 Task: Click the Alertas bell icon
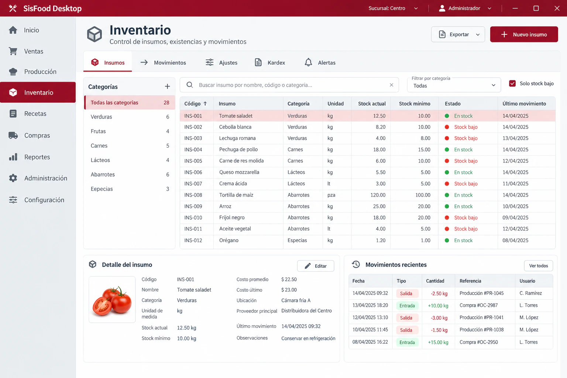[x=308, y=62]
